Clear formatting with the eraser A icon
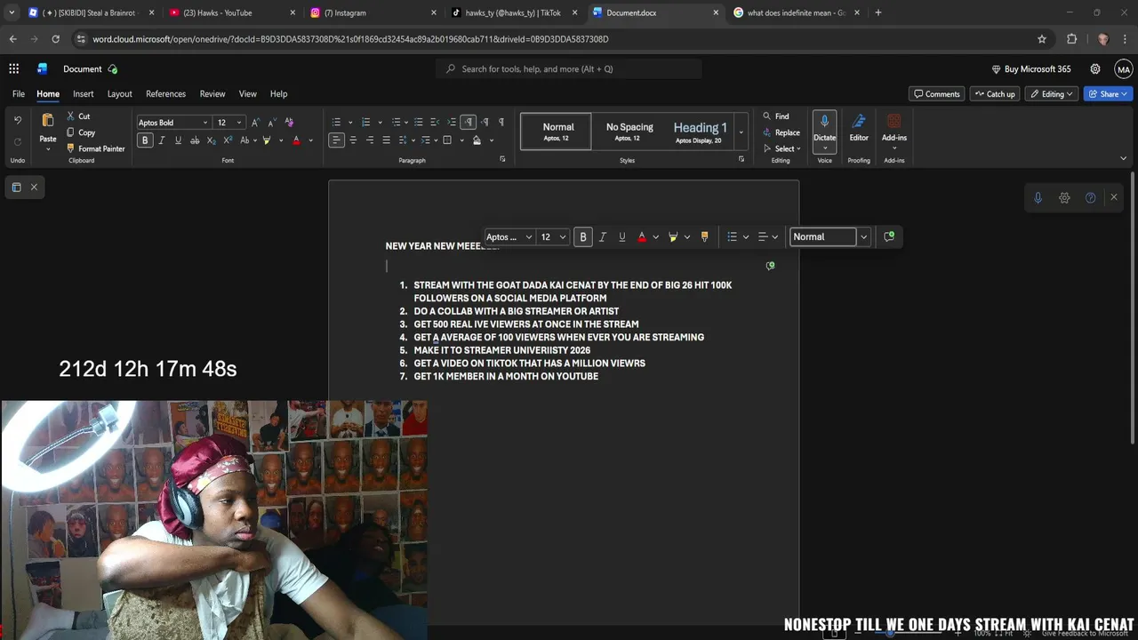The image size is (1138, 640). pos(289,123)
